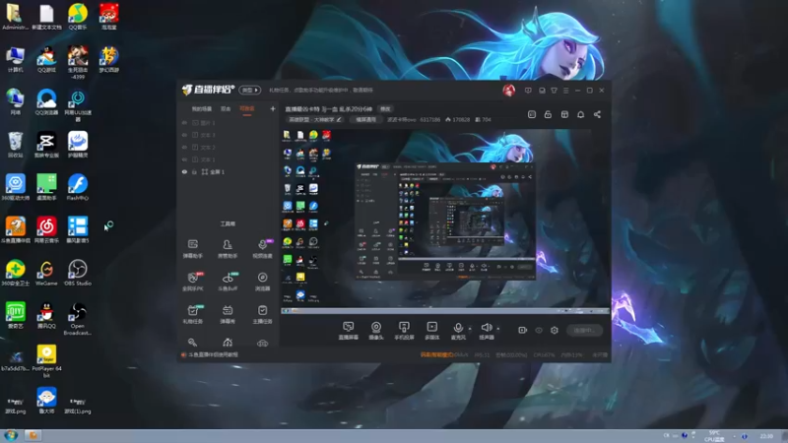
Task: Open OBS Studio desktop shortcut
Action: point(78,273)
